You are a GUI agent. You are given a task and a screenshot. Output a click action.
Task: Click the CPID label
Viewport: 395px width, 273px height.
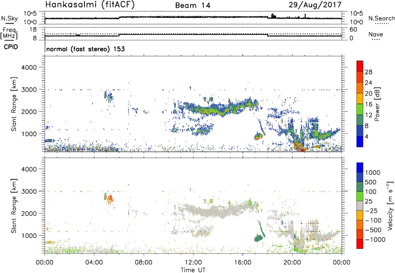(x=11, y=47)
